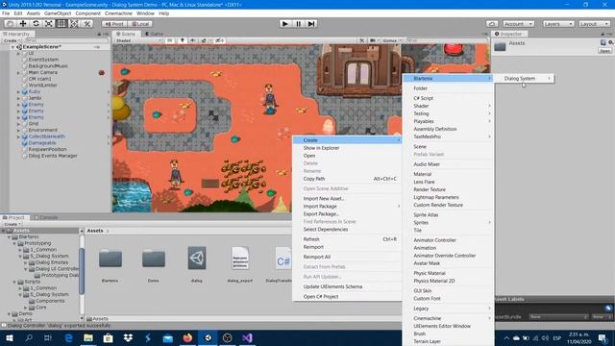Screen dimensions: 615x346
Task: Switch to the Console tab
Action: [45, 217]
